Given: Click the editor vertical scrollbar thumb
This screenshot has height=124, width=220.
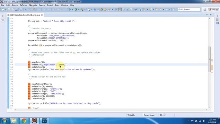Looking at the screenshot, I should tap(209, 59).
